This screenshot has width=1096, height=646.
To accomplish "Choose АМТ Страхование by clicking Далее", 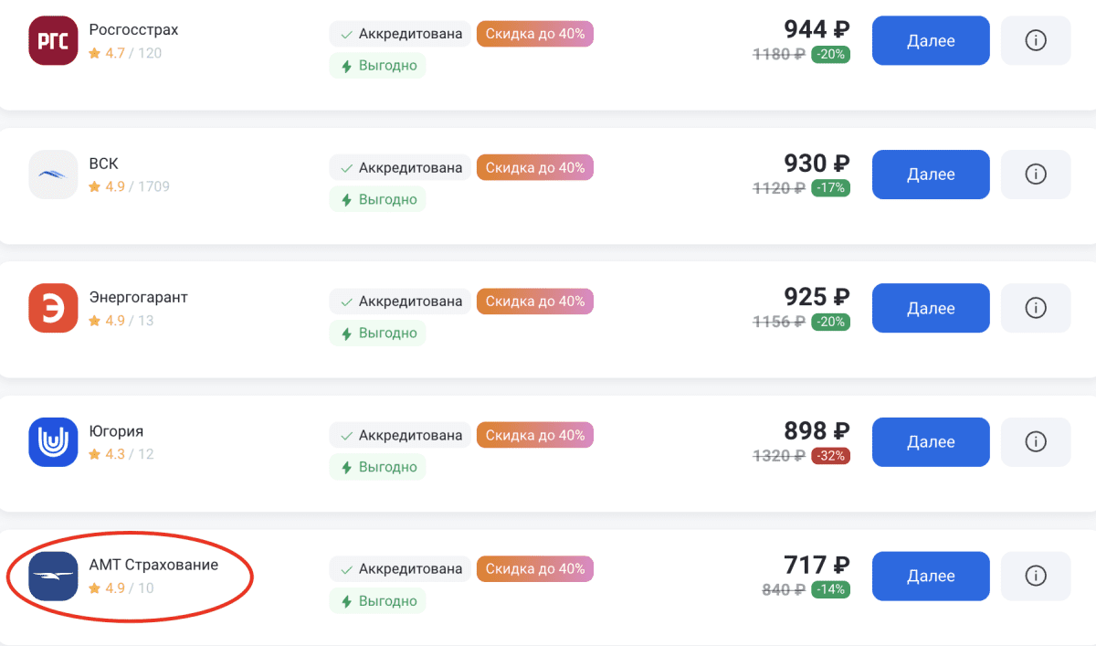I will click(931, 576).
